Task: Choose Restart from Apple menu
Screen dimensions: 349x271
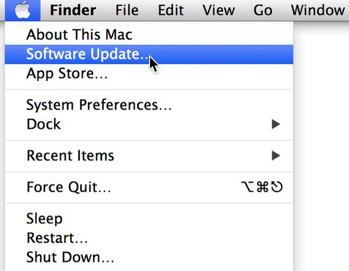Action: click(x=57, y=238)
